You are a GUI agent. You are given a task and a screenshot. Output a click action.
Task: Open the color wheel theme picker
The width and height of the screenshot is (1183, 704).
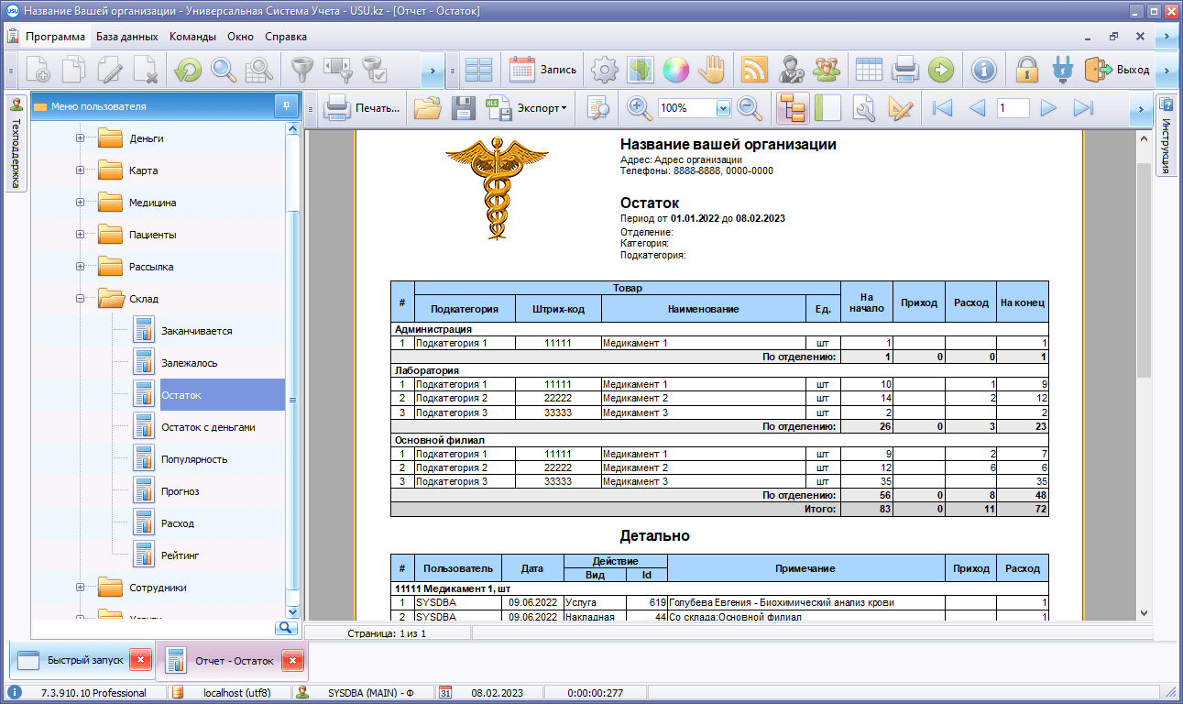(675, 70)
